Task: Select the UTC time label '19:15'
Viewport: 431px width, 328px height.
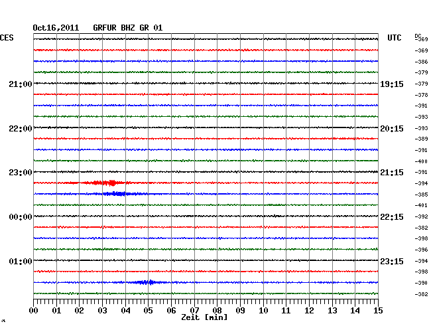Action: pyautogui.click(x=392, y=84)
